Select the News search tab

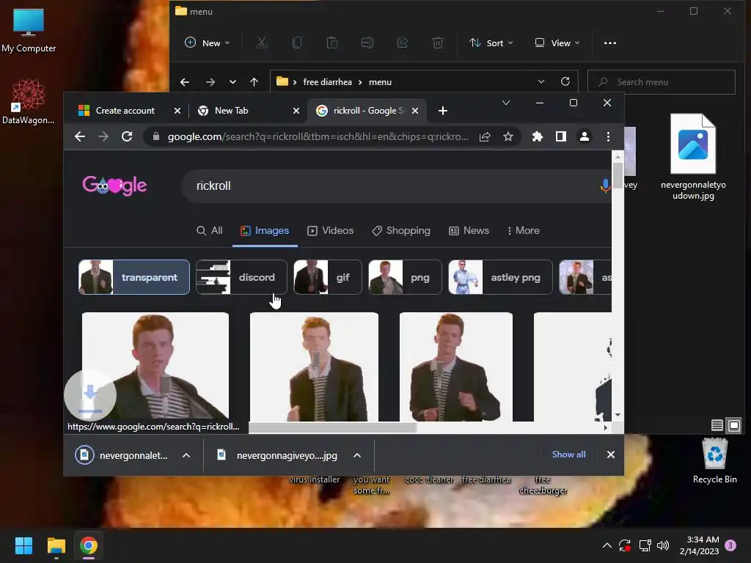[x=469, y=231]
